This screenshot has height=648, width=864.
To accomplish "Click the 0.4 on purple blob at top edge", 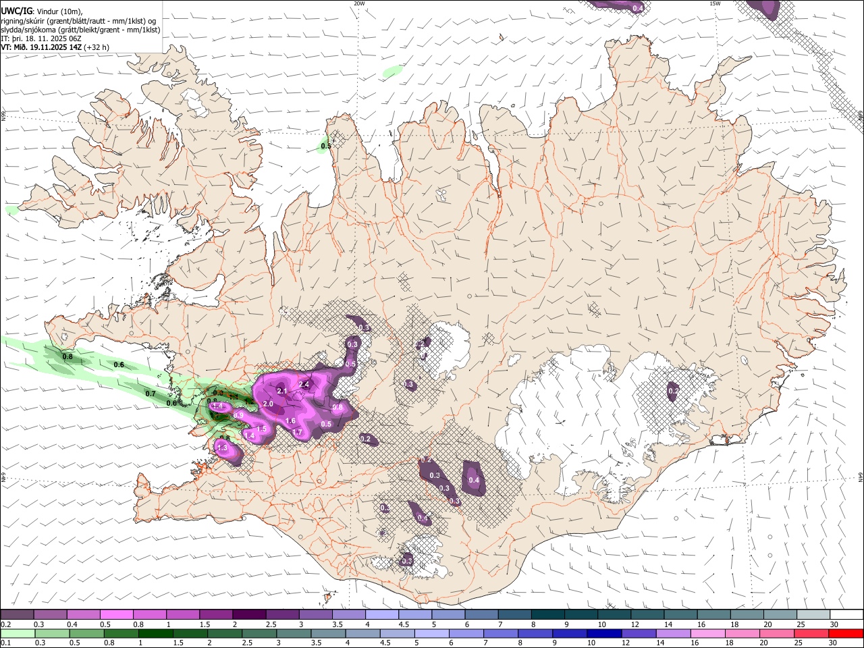I will click(x=638, y=8).
